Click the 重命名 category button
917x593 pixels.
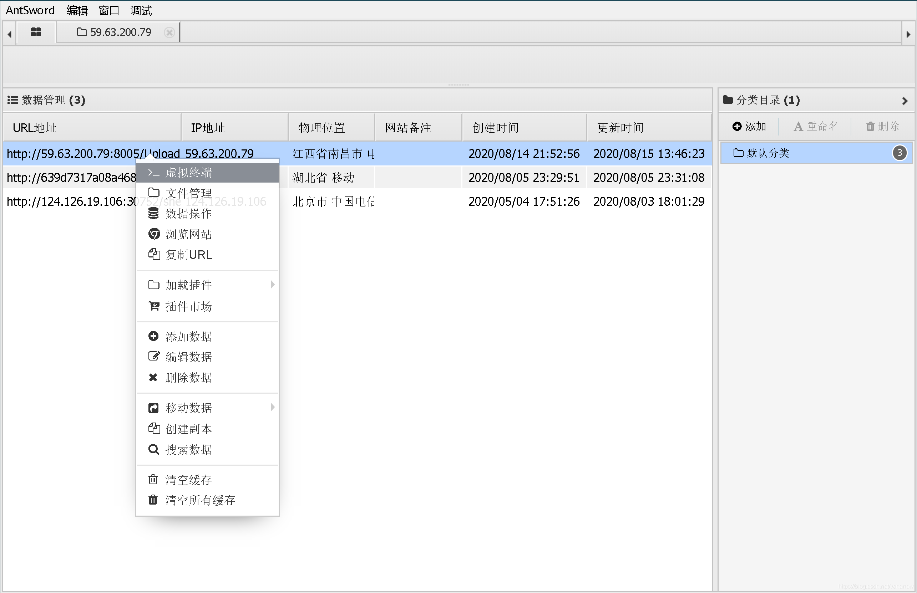[x=816, y=126]
